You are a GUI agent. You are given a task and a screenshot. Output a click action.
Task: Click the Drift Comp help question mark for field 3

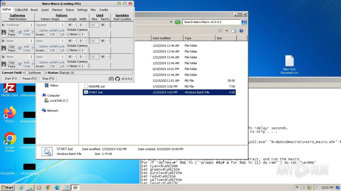point(33,64)
